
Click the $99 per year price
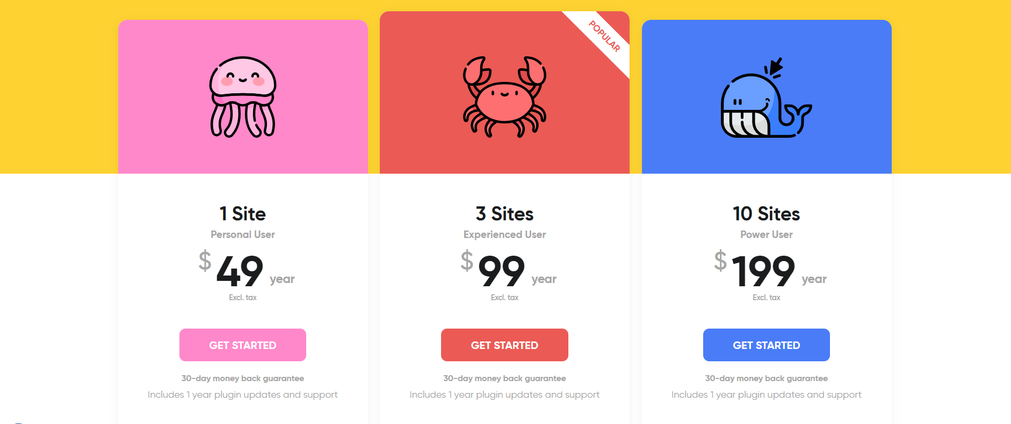(509, 270)
